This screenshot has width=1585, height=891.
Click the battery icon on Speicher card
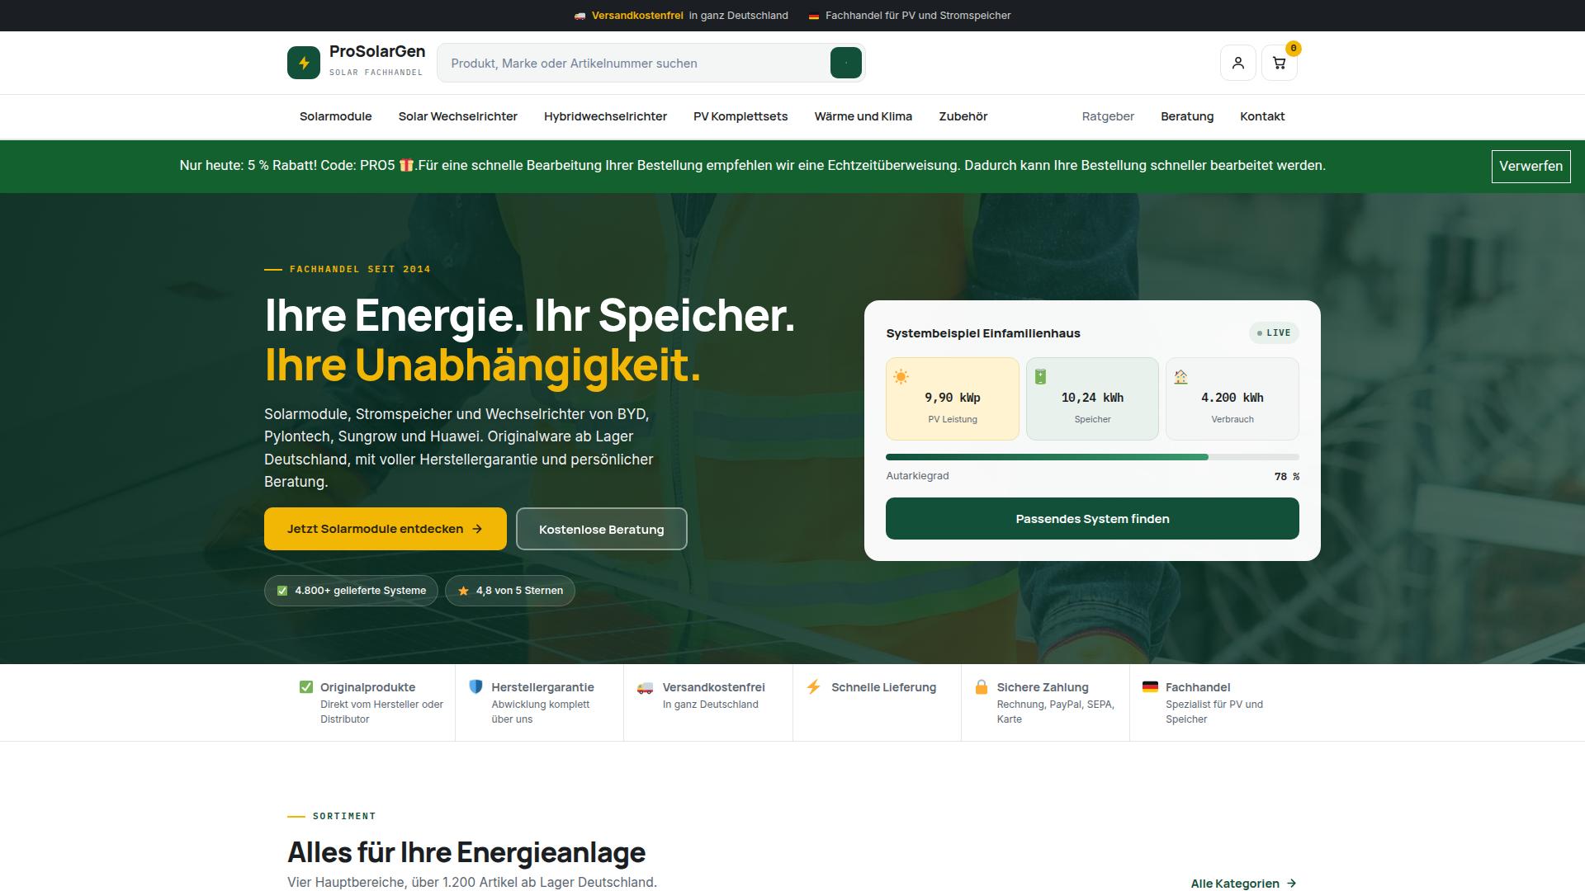pos(1040,377)
